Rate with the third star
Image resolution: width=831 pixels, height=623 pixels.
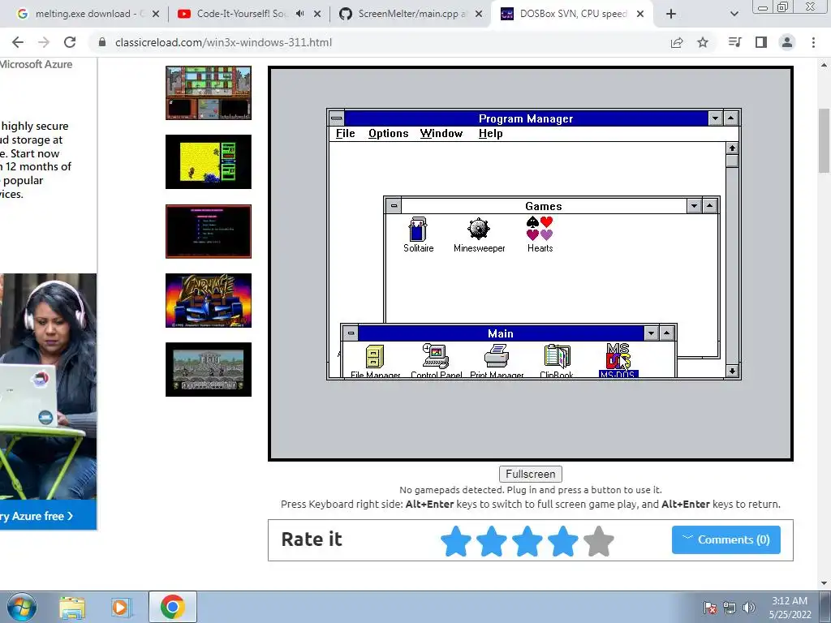point(527,541)
